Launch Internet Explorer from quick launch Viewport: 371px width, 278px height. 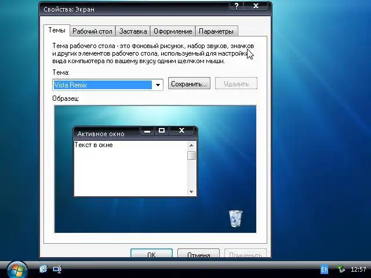(x=43, y=269)
